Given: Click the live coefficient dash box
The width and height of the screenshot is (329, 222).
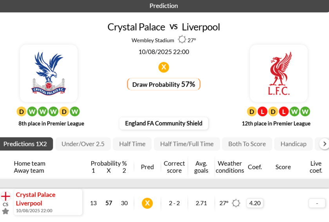Looking at the screenshot, I should 317,203.
